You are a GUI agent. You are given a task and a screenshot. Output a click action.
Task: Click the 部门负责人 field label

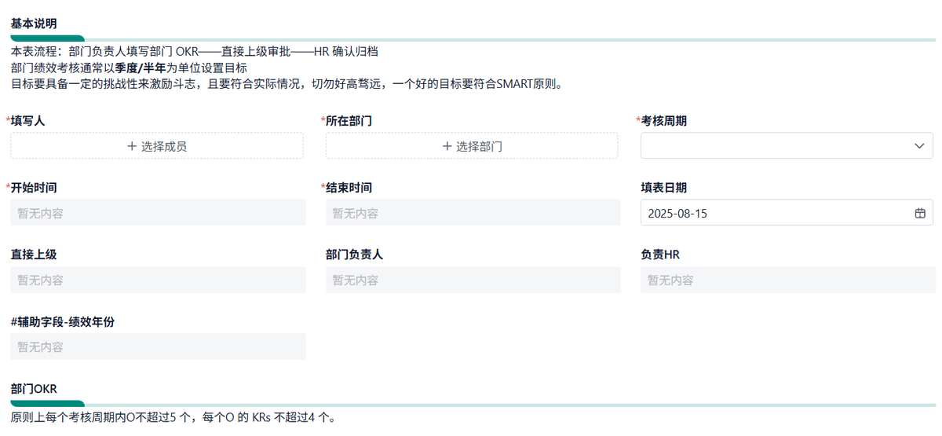(354, 255)
